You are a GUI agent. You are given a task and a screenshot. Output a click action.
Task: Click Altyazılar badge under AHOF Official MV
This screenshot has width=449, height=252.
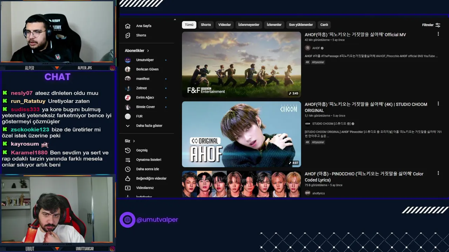[x=318, y=62]
